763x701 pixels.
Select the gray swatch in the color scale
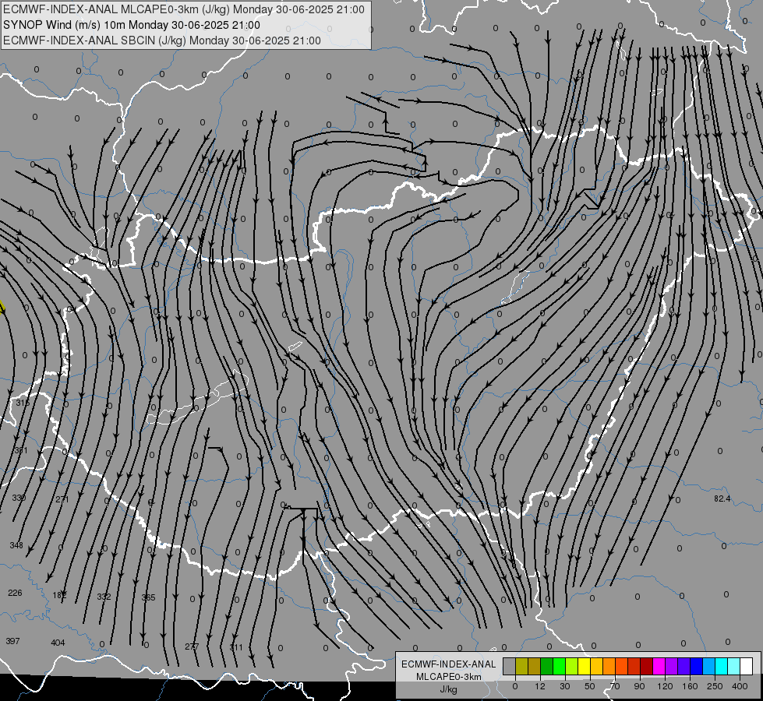tap(510, 667)
